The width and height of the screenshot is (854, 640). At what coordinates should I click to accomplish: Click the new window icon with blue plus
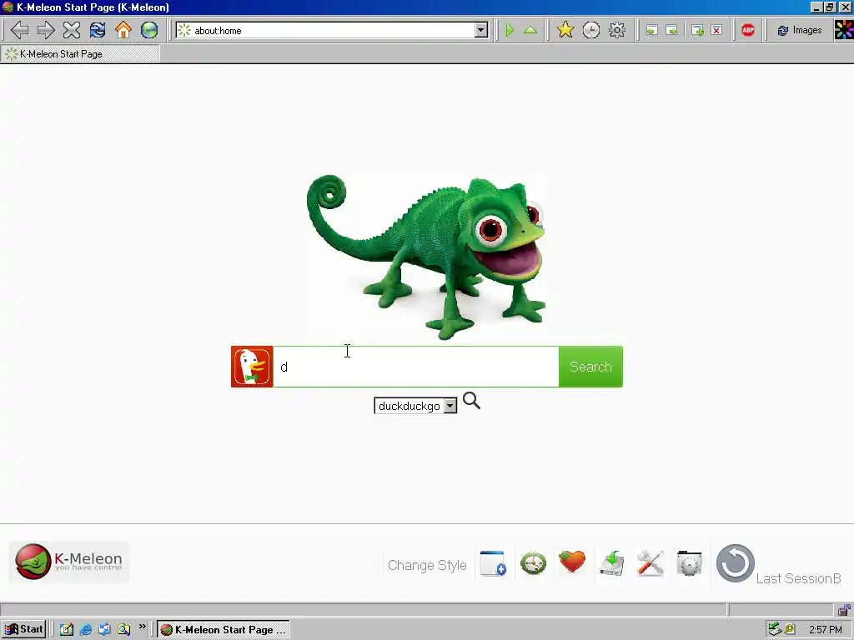(493, 563)
